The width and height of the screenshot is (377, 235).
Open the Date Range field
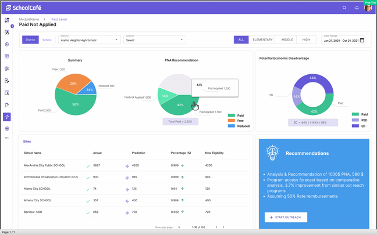point(344,40)
